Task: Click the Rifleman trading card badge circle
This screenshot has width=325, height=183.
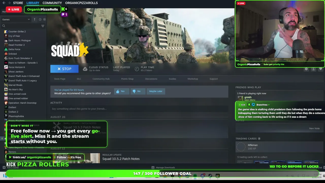Action: point(241,147)
